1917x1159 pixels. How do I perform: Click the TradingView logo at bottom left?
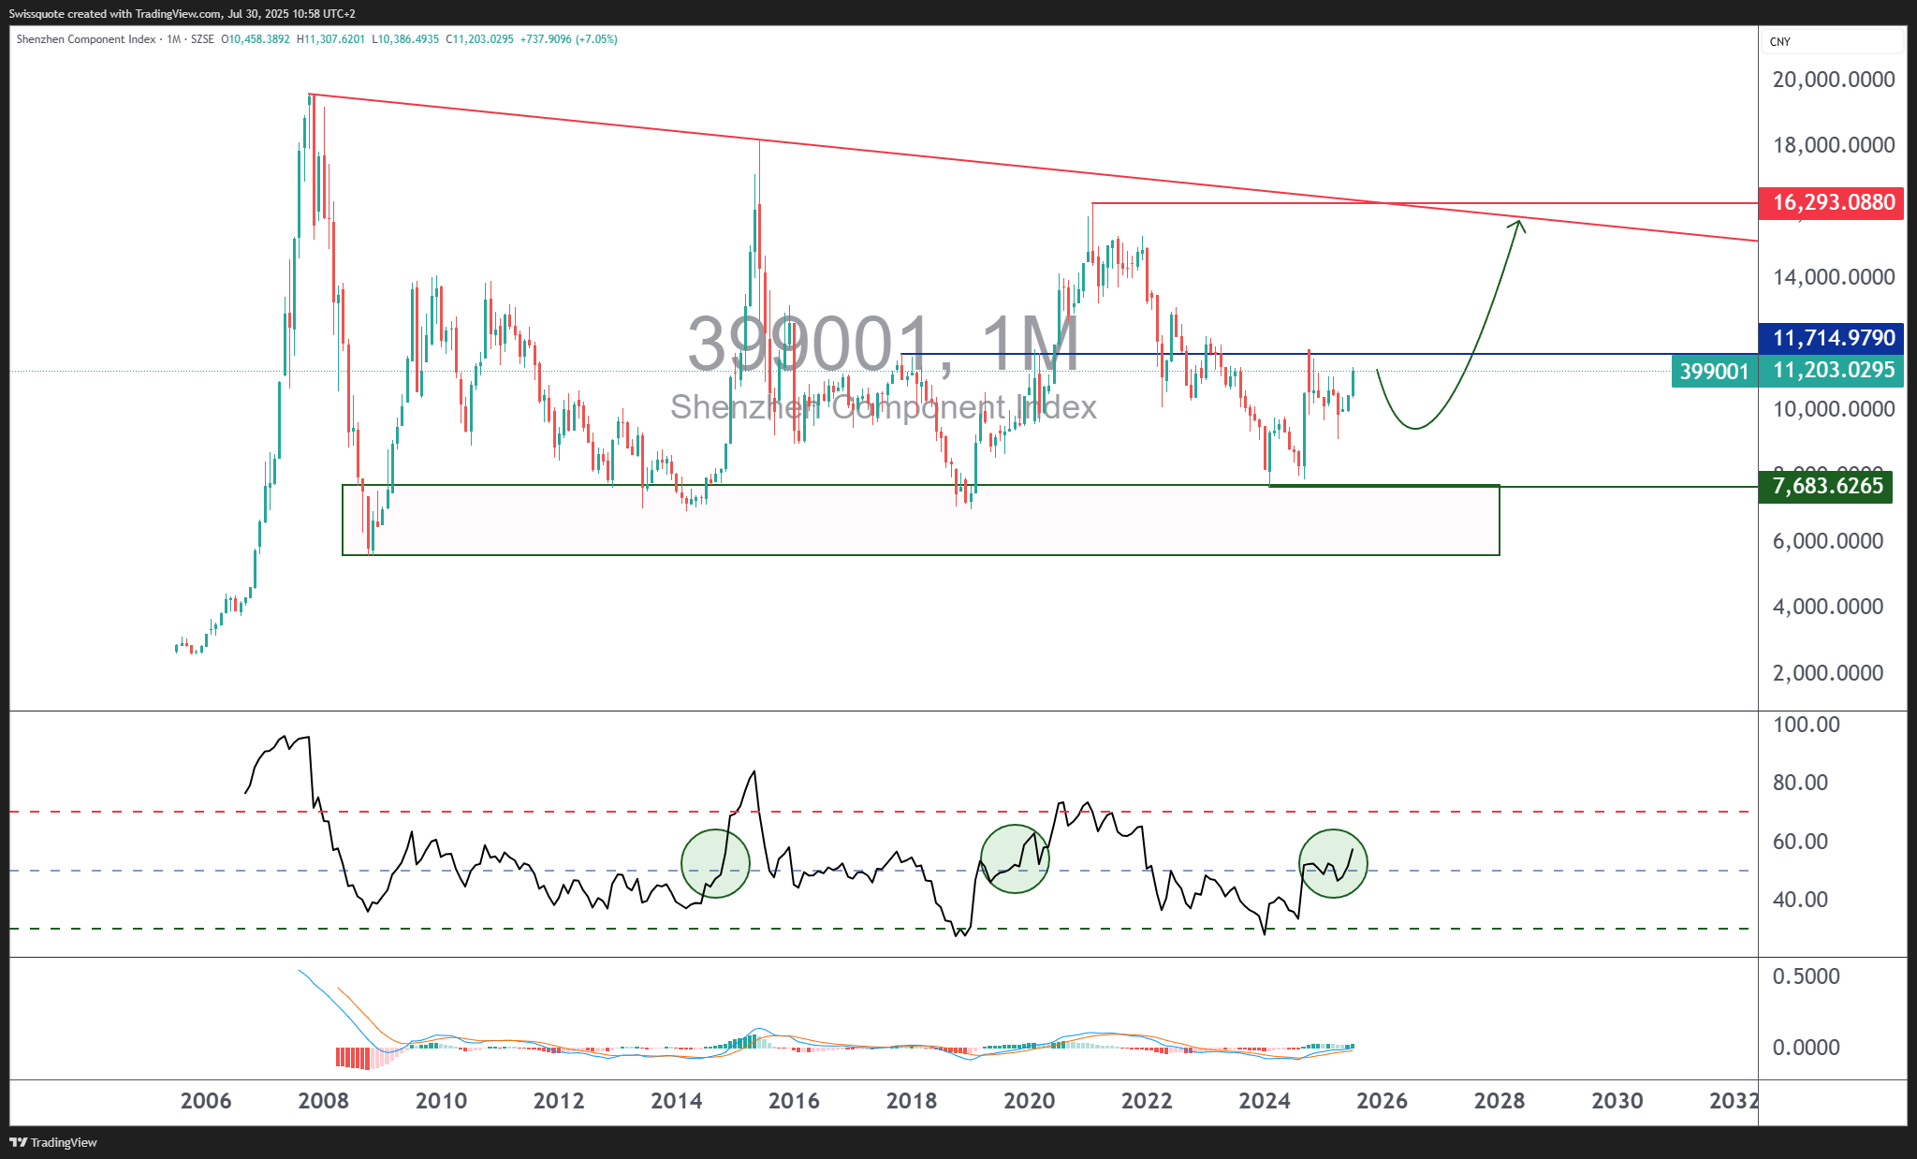53,1142
